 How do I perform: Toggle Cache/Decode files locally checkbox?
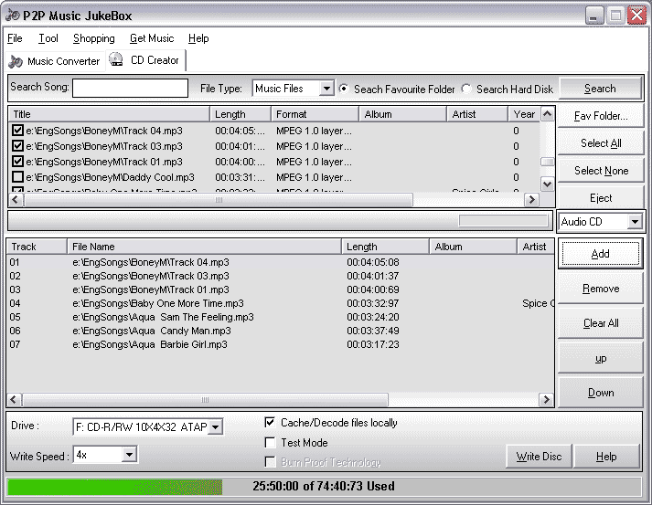[x=270, y=423]
